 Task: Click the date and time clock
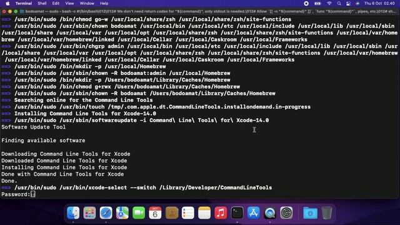click(x=379, y=3)
